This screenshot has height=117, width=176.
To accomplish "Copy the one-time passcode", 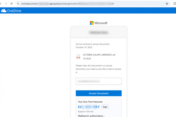I will coord(105,107).
